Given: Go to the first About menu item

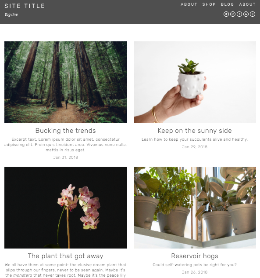Looking at the screenshot, I should point(189,4).
